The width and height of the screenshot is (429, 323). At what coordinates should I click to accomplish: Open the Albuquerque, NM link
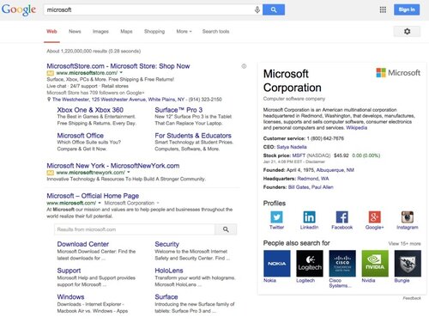click(335, 170)
